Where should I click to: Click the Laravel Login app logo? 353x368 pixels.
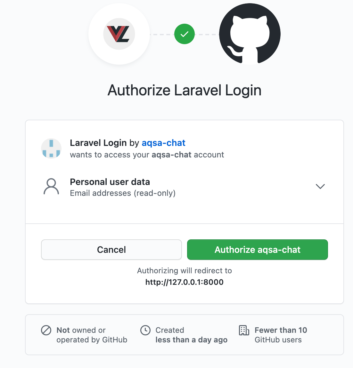coord(119,34)
